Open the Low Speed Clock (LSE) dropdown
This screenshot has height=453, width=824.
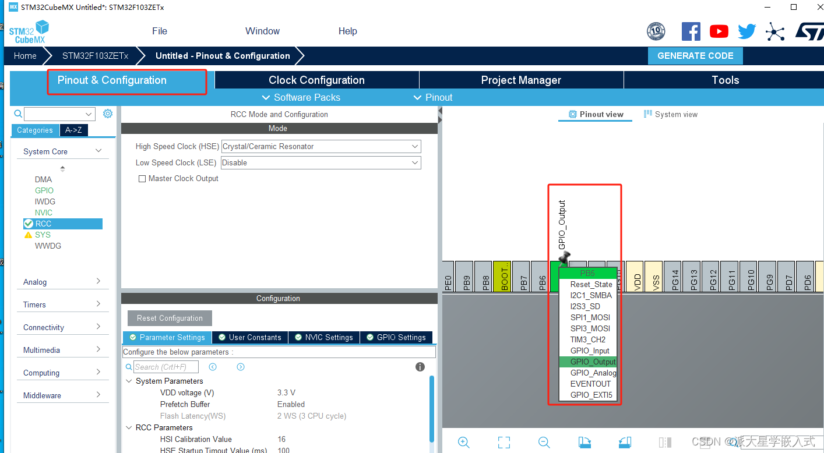[322, 163]
